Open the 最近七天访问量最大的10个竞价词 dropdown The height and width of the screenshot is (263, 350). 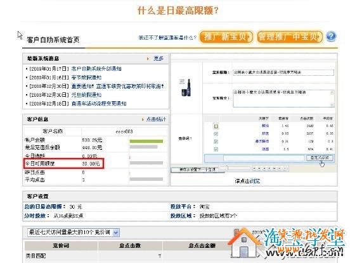click(x=74, y=233)
